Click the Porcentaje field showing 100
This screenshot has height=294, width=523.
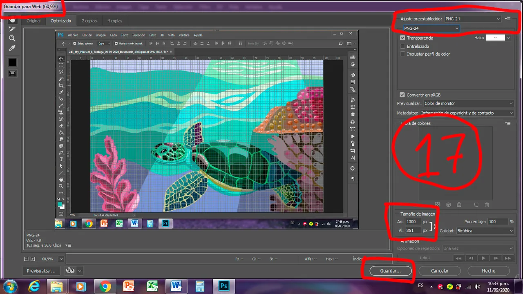click(x=497, y=221)
